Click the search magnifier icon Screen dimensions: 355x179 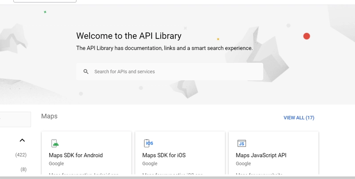click(86, 72)
